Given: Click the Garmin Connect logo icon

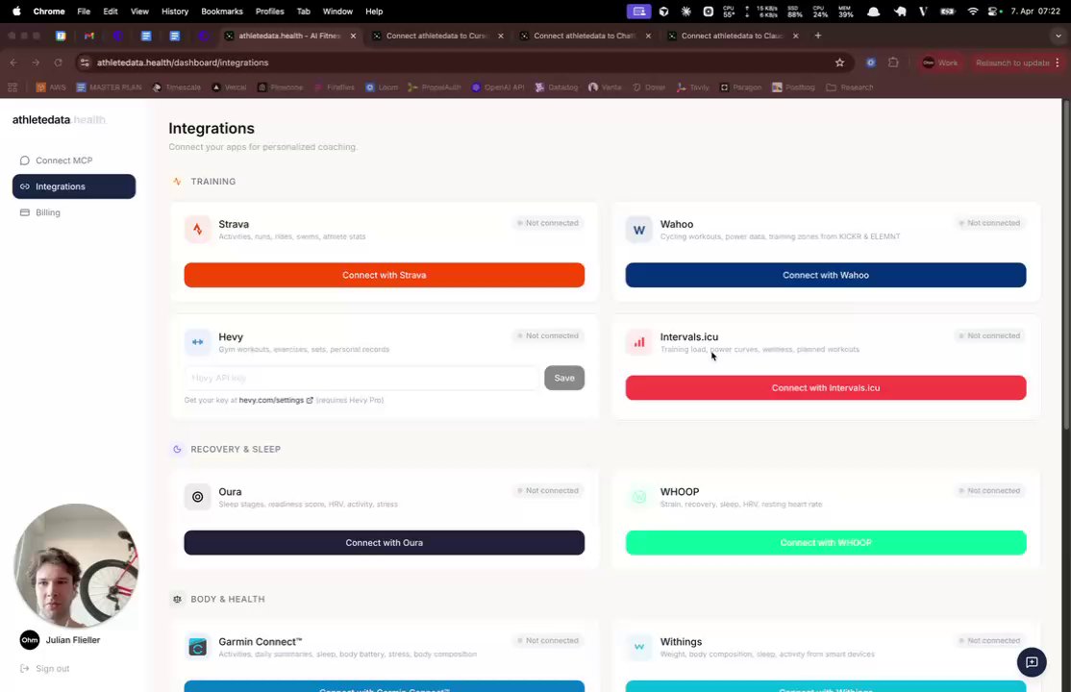Looking at the screenshot, I should [197, 647].
